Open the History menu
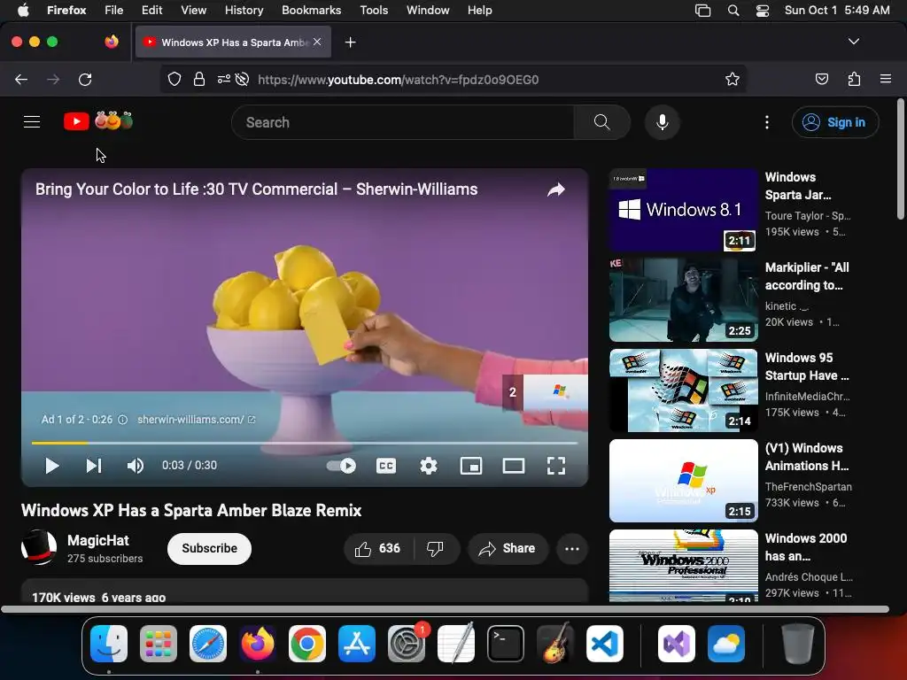 (244, 10)
